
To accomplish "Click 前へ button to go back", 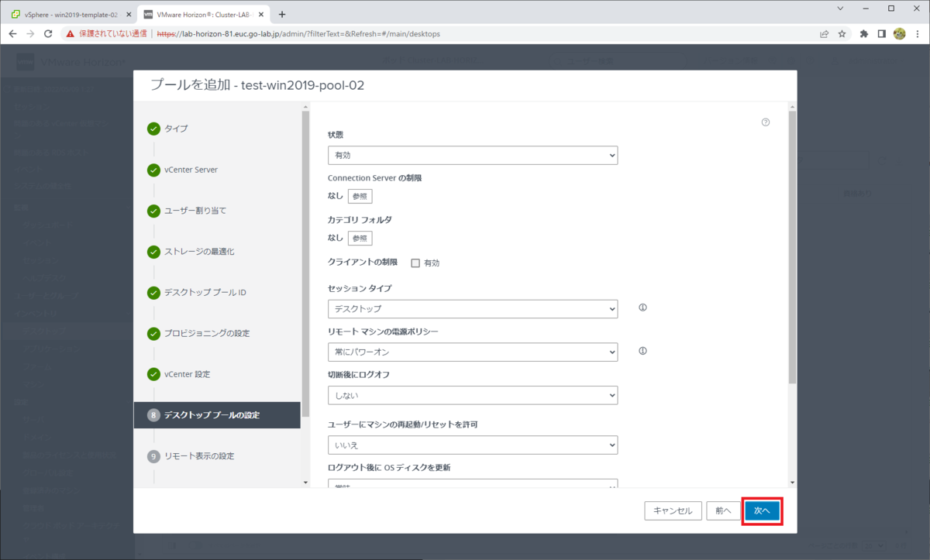I will tap(723, 511).
